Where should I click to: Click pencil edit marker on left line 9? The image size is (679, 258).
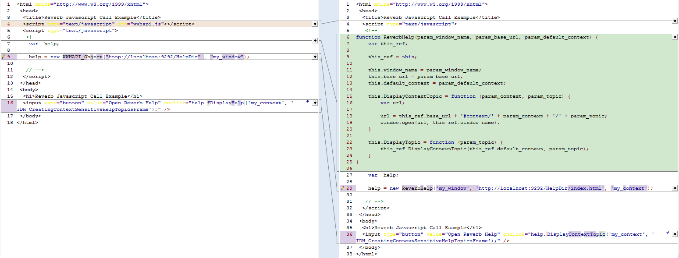[3, 57]
